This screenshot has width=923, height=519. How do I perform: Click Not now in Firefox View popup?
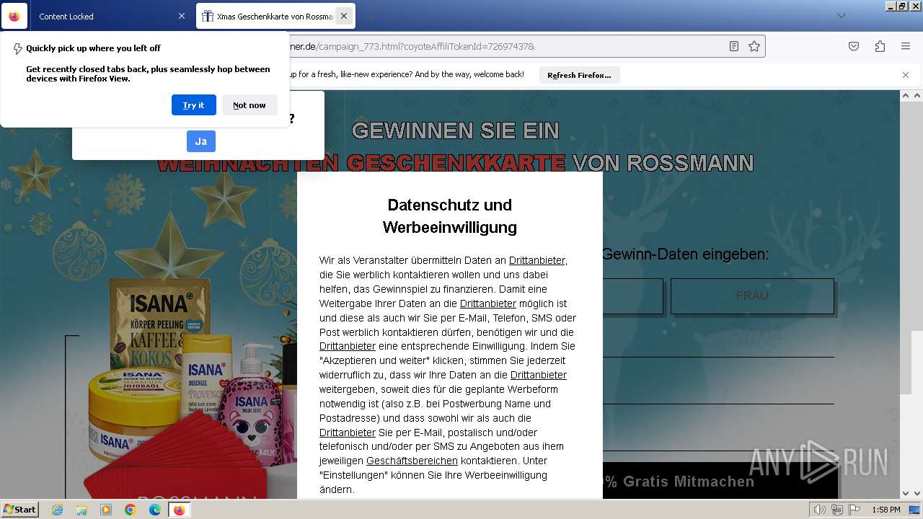pos(249,105)
